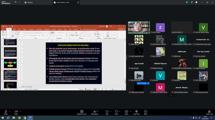215x120 pixels.
Task: Click Leave room button
Action: coord(210,112)
